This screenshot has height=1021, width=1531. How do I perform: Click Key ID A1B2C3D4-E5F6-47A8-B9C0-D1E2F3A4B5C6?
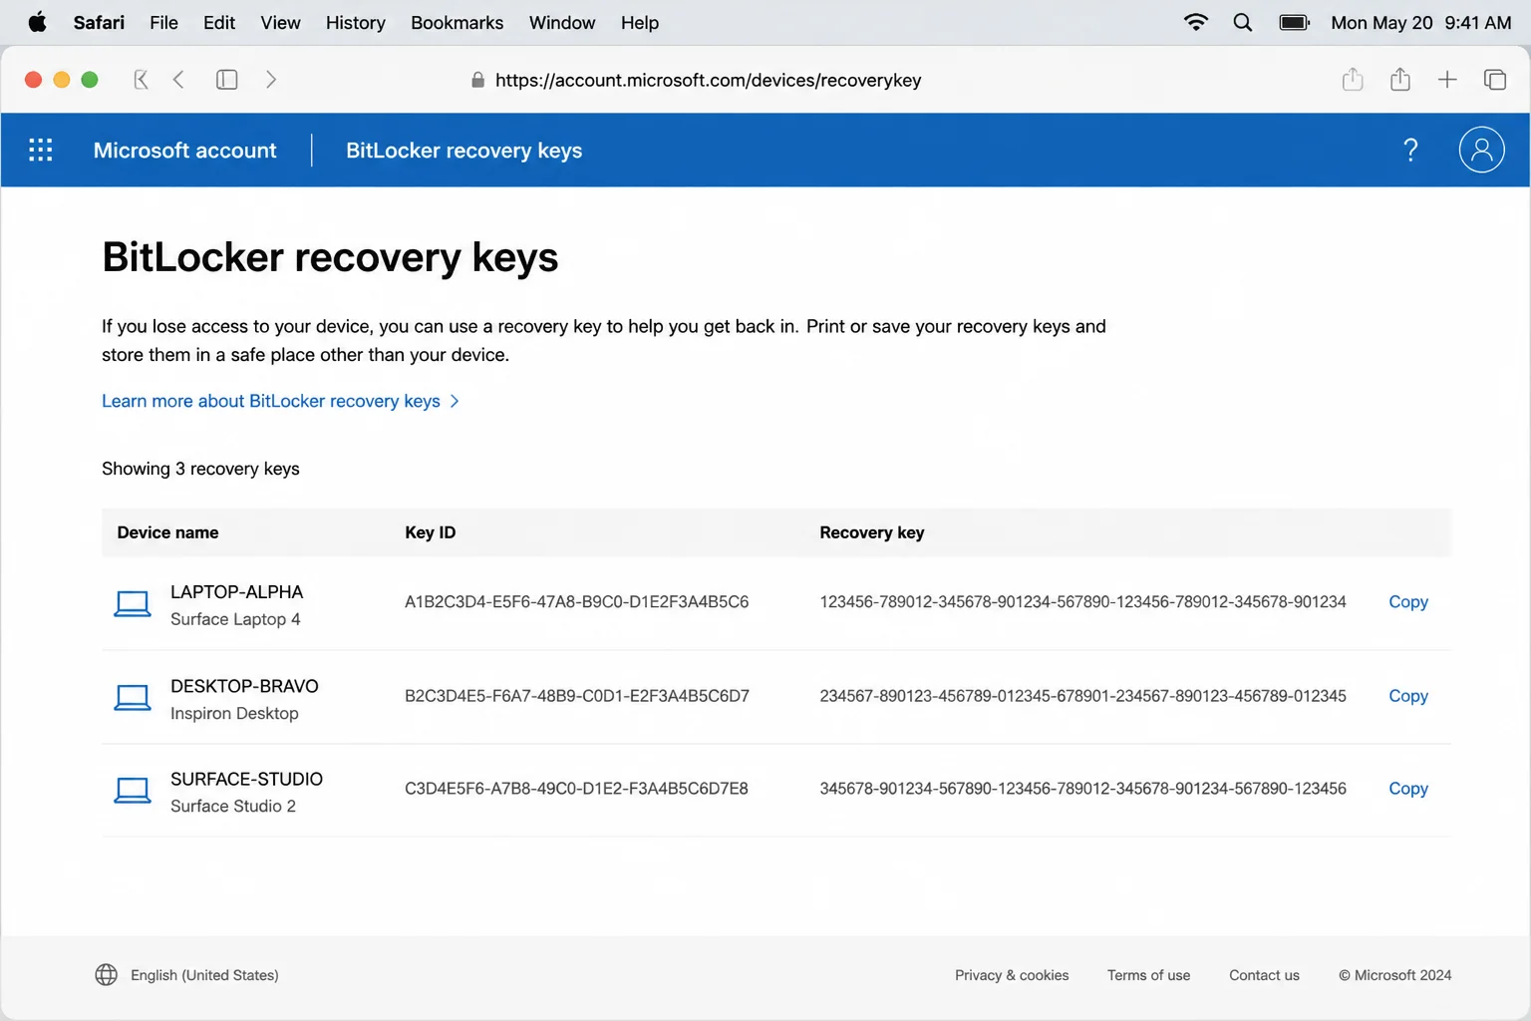[x=576, y=602]
